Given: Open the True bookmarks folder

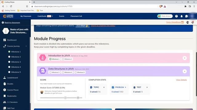Looking at the screenshot, I should pos(40,10).
